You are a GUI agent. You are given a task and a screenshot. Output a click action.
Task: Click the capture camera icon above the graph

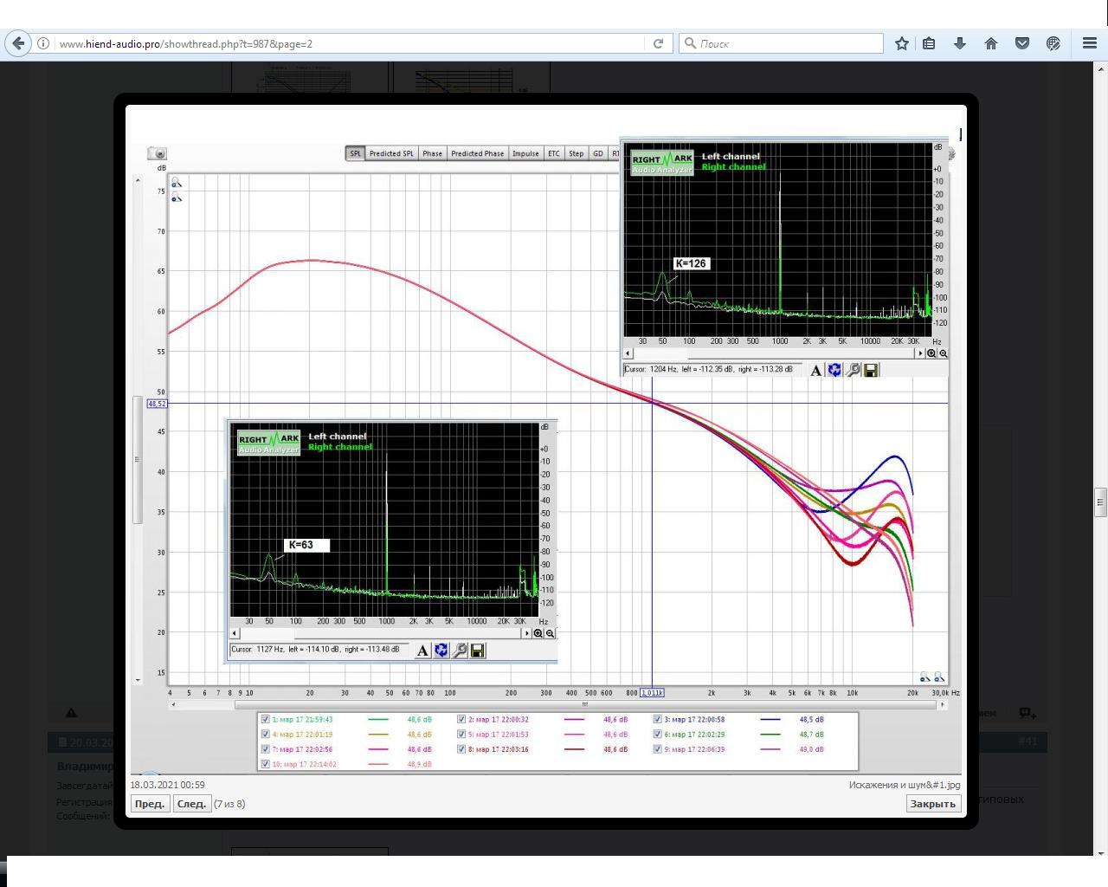pyautogui.click(x=157, y=153)
